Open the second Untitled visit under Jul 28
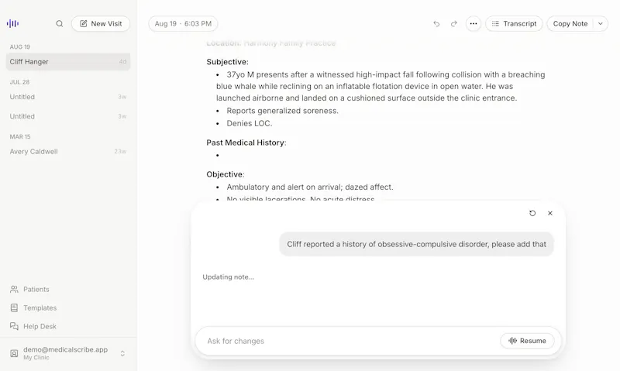 click(68, 116)
